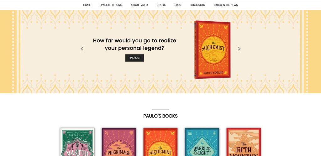Click the carousel headline about personal legend
321x156 pixels.
coord(134,44)
